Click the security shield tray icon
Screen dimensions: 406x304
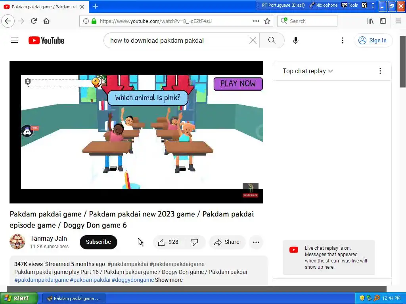coord(362,298)
